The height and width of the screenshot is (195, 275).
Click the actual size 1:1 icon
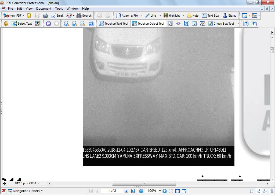tap(171, 191)
